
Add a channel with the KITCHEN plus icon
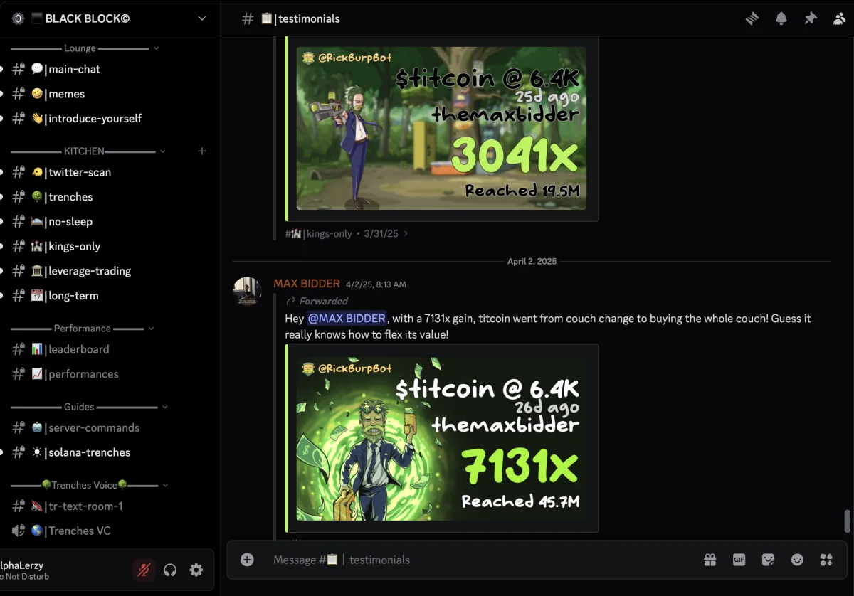[202, 151]
